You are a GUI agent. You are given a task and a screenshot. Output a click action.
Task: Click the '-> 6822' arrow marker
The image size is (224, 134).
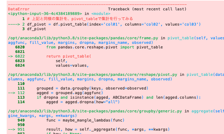click(16, 57)
